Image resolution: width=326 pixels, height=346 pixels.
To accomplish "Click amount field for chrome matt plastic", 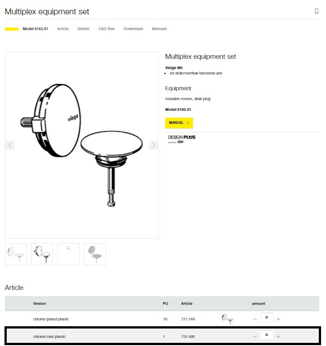I will pos(266,335).
